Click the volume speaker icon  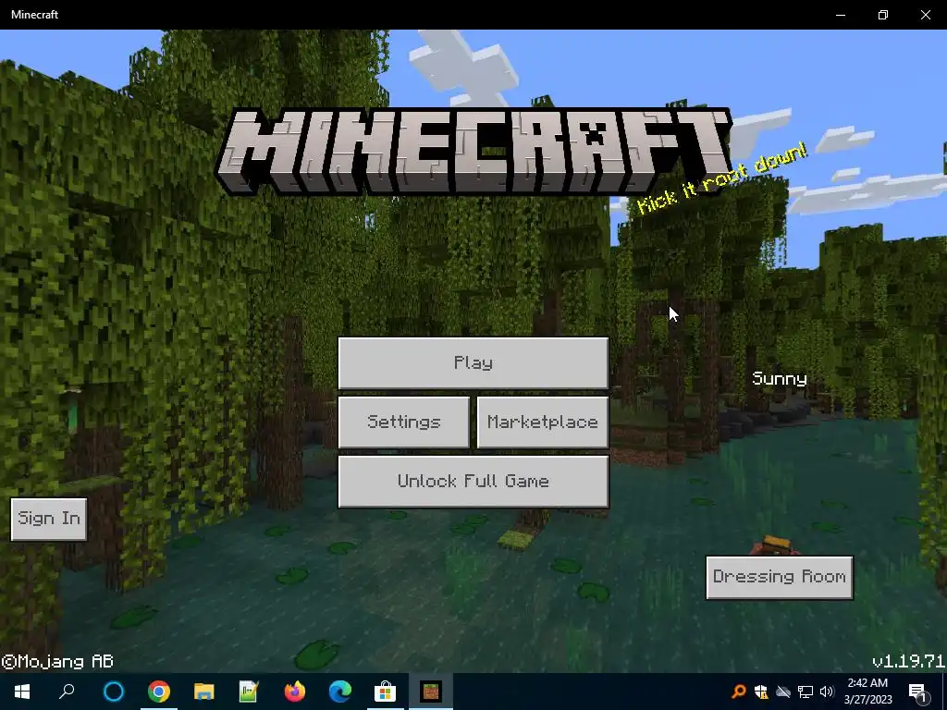pyautogui.click(x=827, y=692)
